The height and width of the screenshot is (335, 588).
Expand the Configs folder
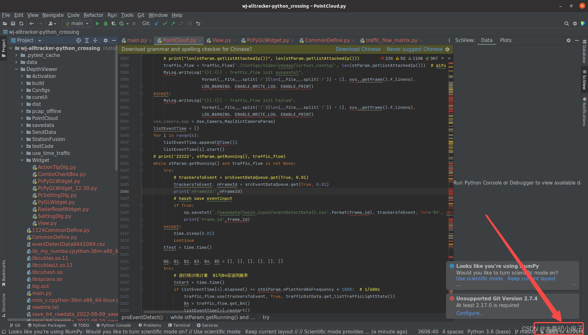pyautogui.click(x=22, y=90)
